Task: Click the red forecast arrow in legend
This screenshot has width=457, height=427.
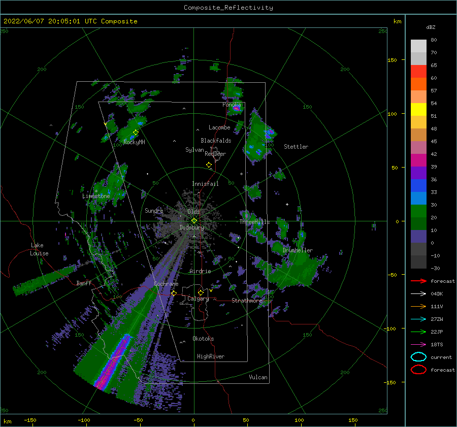Action: (x=418, y=281)
